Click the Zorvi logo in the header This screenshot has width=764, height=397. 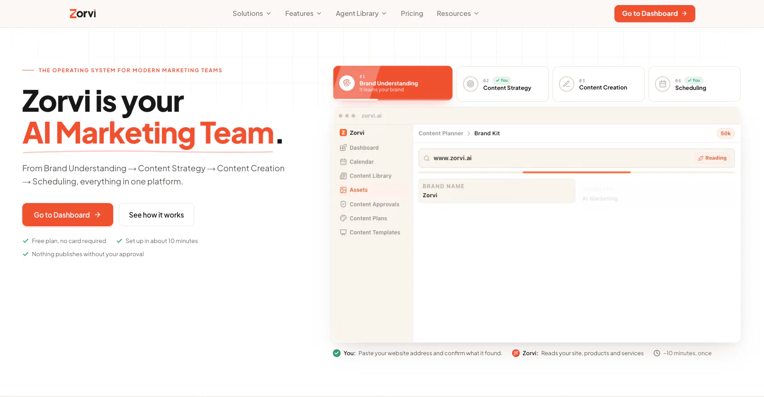(83, 14)
